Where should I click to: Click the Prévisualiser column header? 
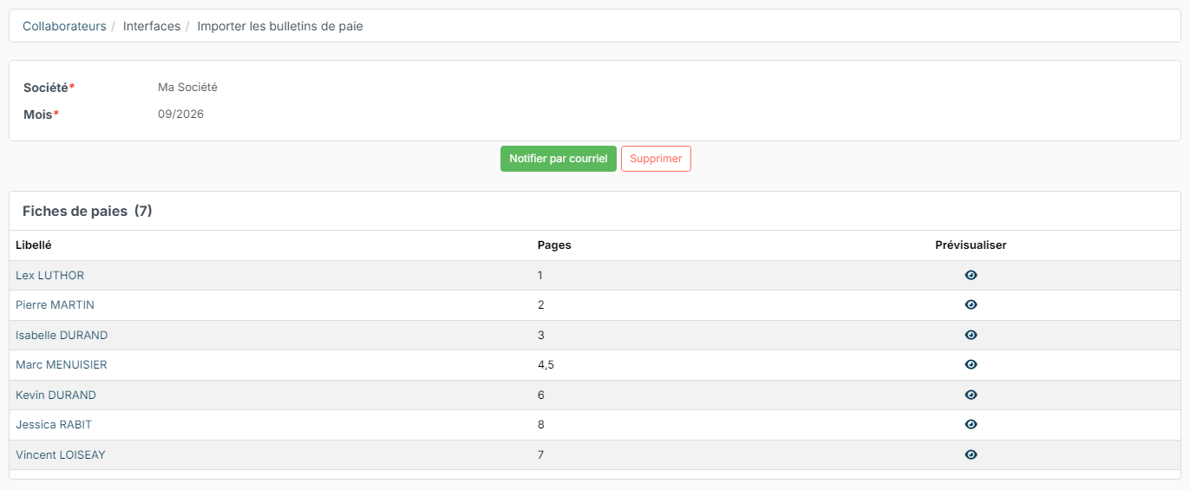point(971,245)
